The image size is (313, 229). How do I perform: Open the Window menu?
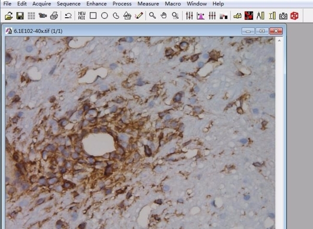(197, 4)
